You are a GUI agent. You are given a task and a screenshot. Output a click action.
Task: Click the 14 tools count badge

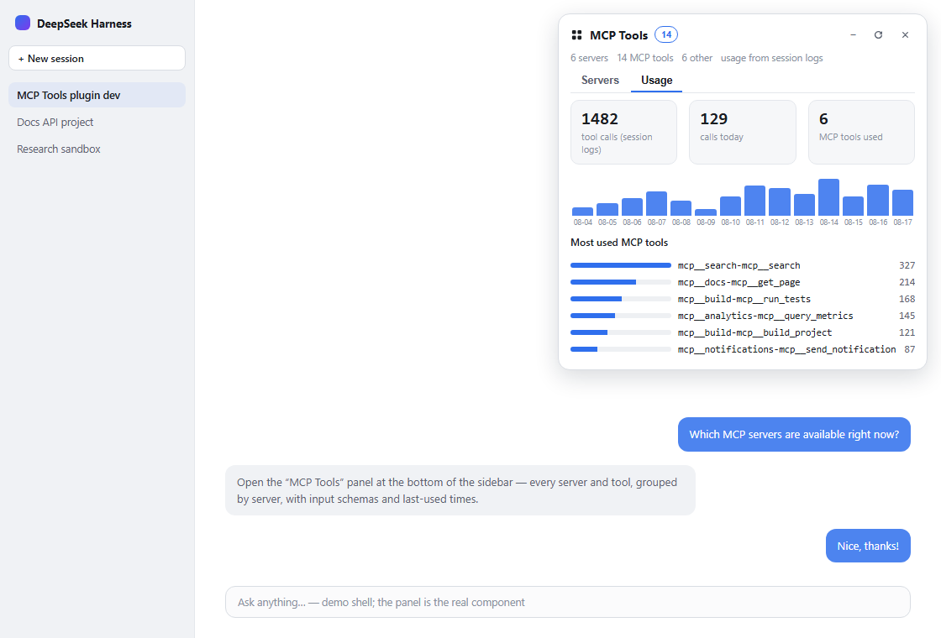666,34
